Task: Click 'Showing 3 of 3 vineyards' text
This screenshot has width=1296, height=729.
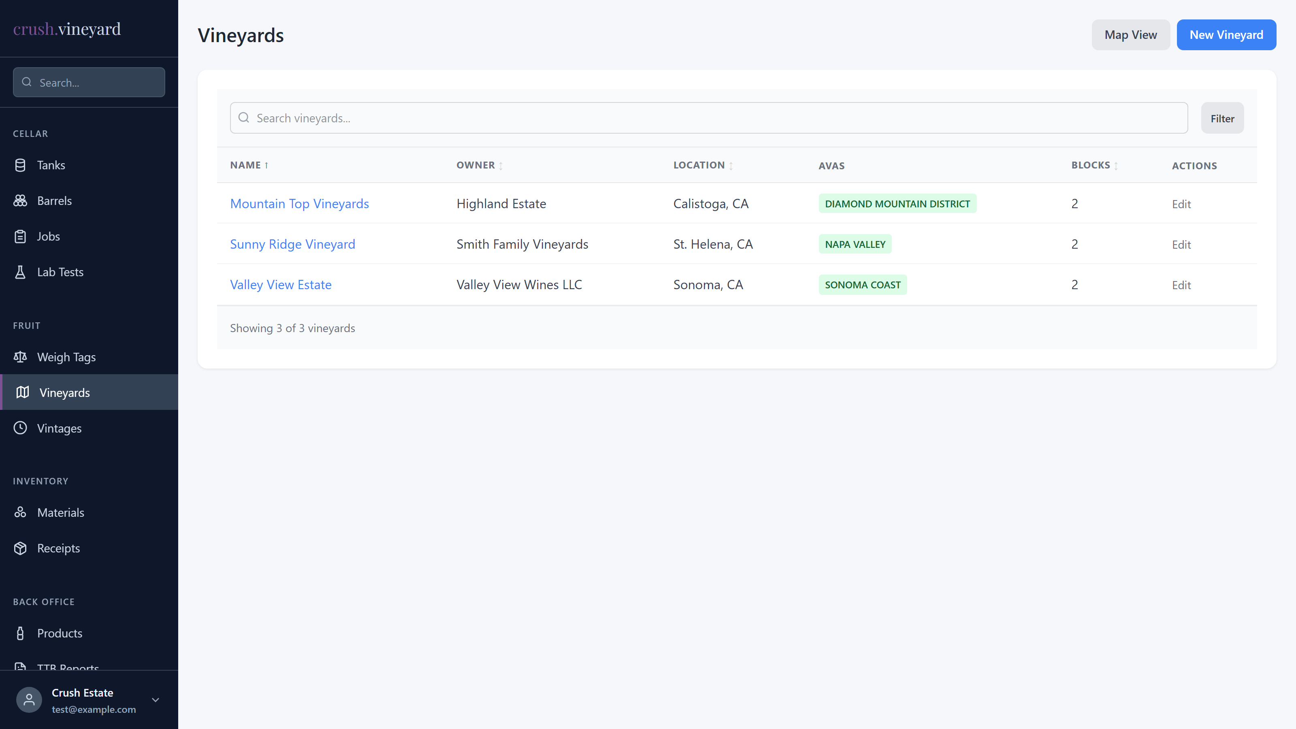Action: click(292, 328)
